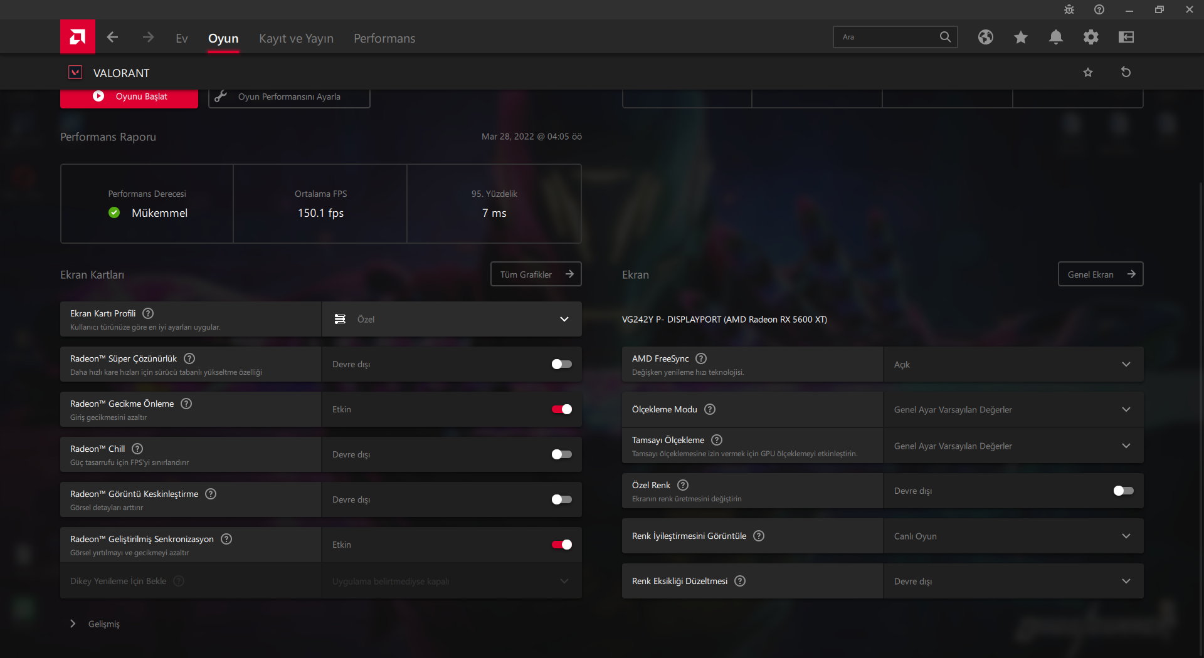The image size is (1204, 658).
Task: Disable Radeon Geliştirilmiş Senkronizasyon toggle
Action: pyautogui.click(x=561, y=545)
